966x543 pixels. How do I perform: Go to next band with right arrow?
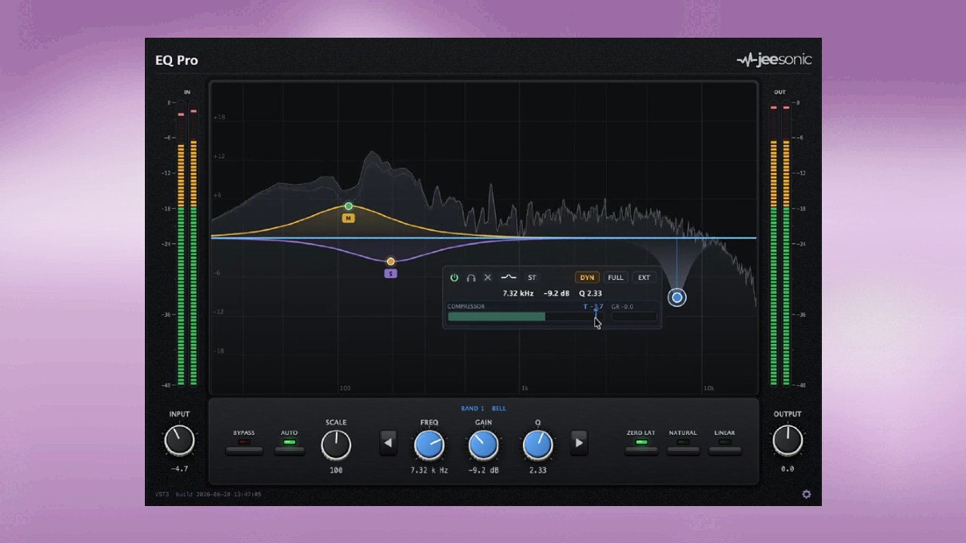tap(579, 443)
